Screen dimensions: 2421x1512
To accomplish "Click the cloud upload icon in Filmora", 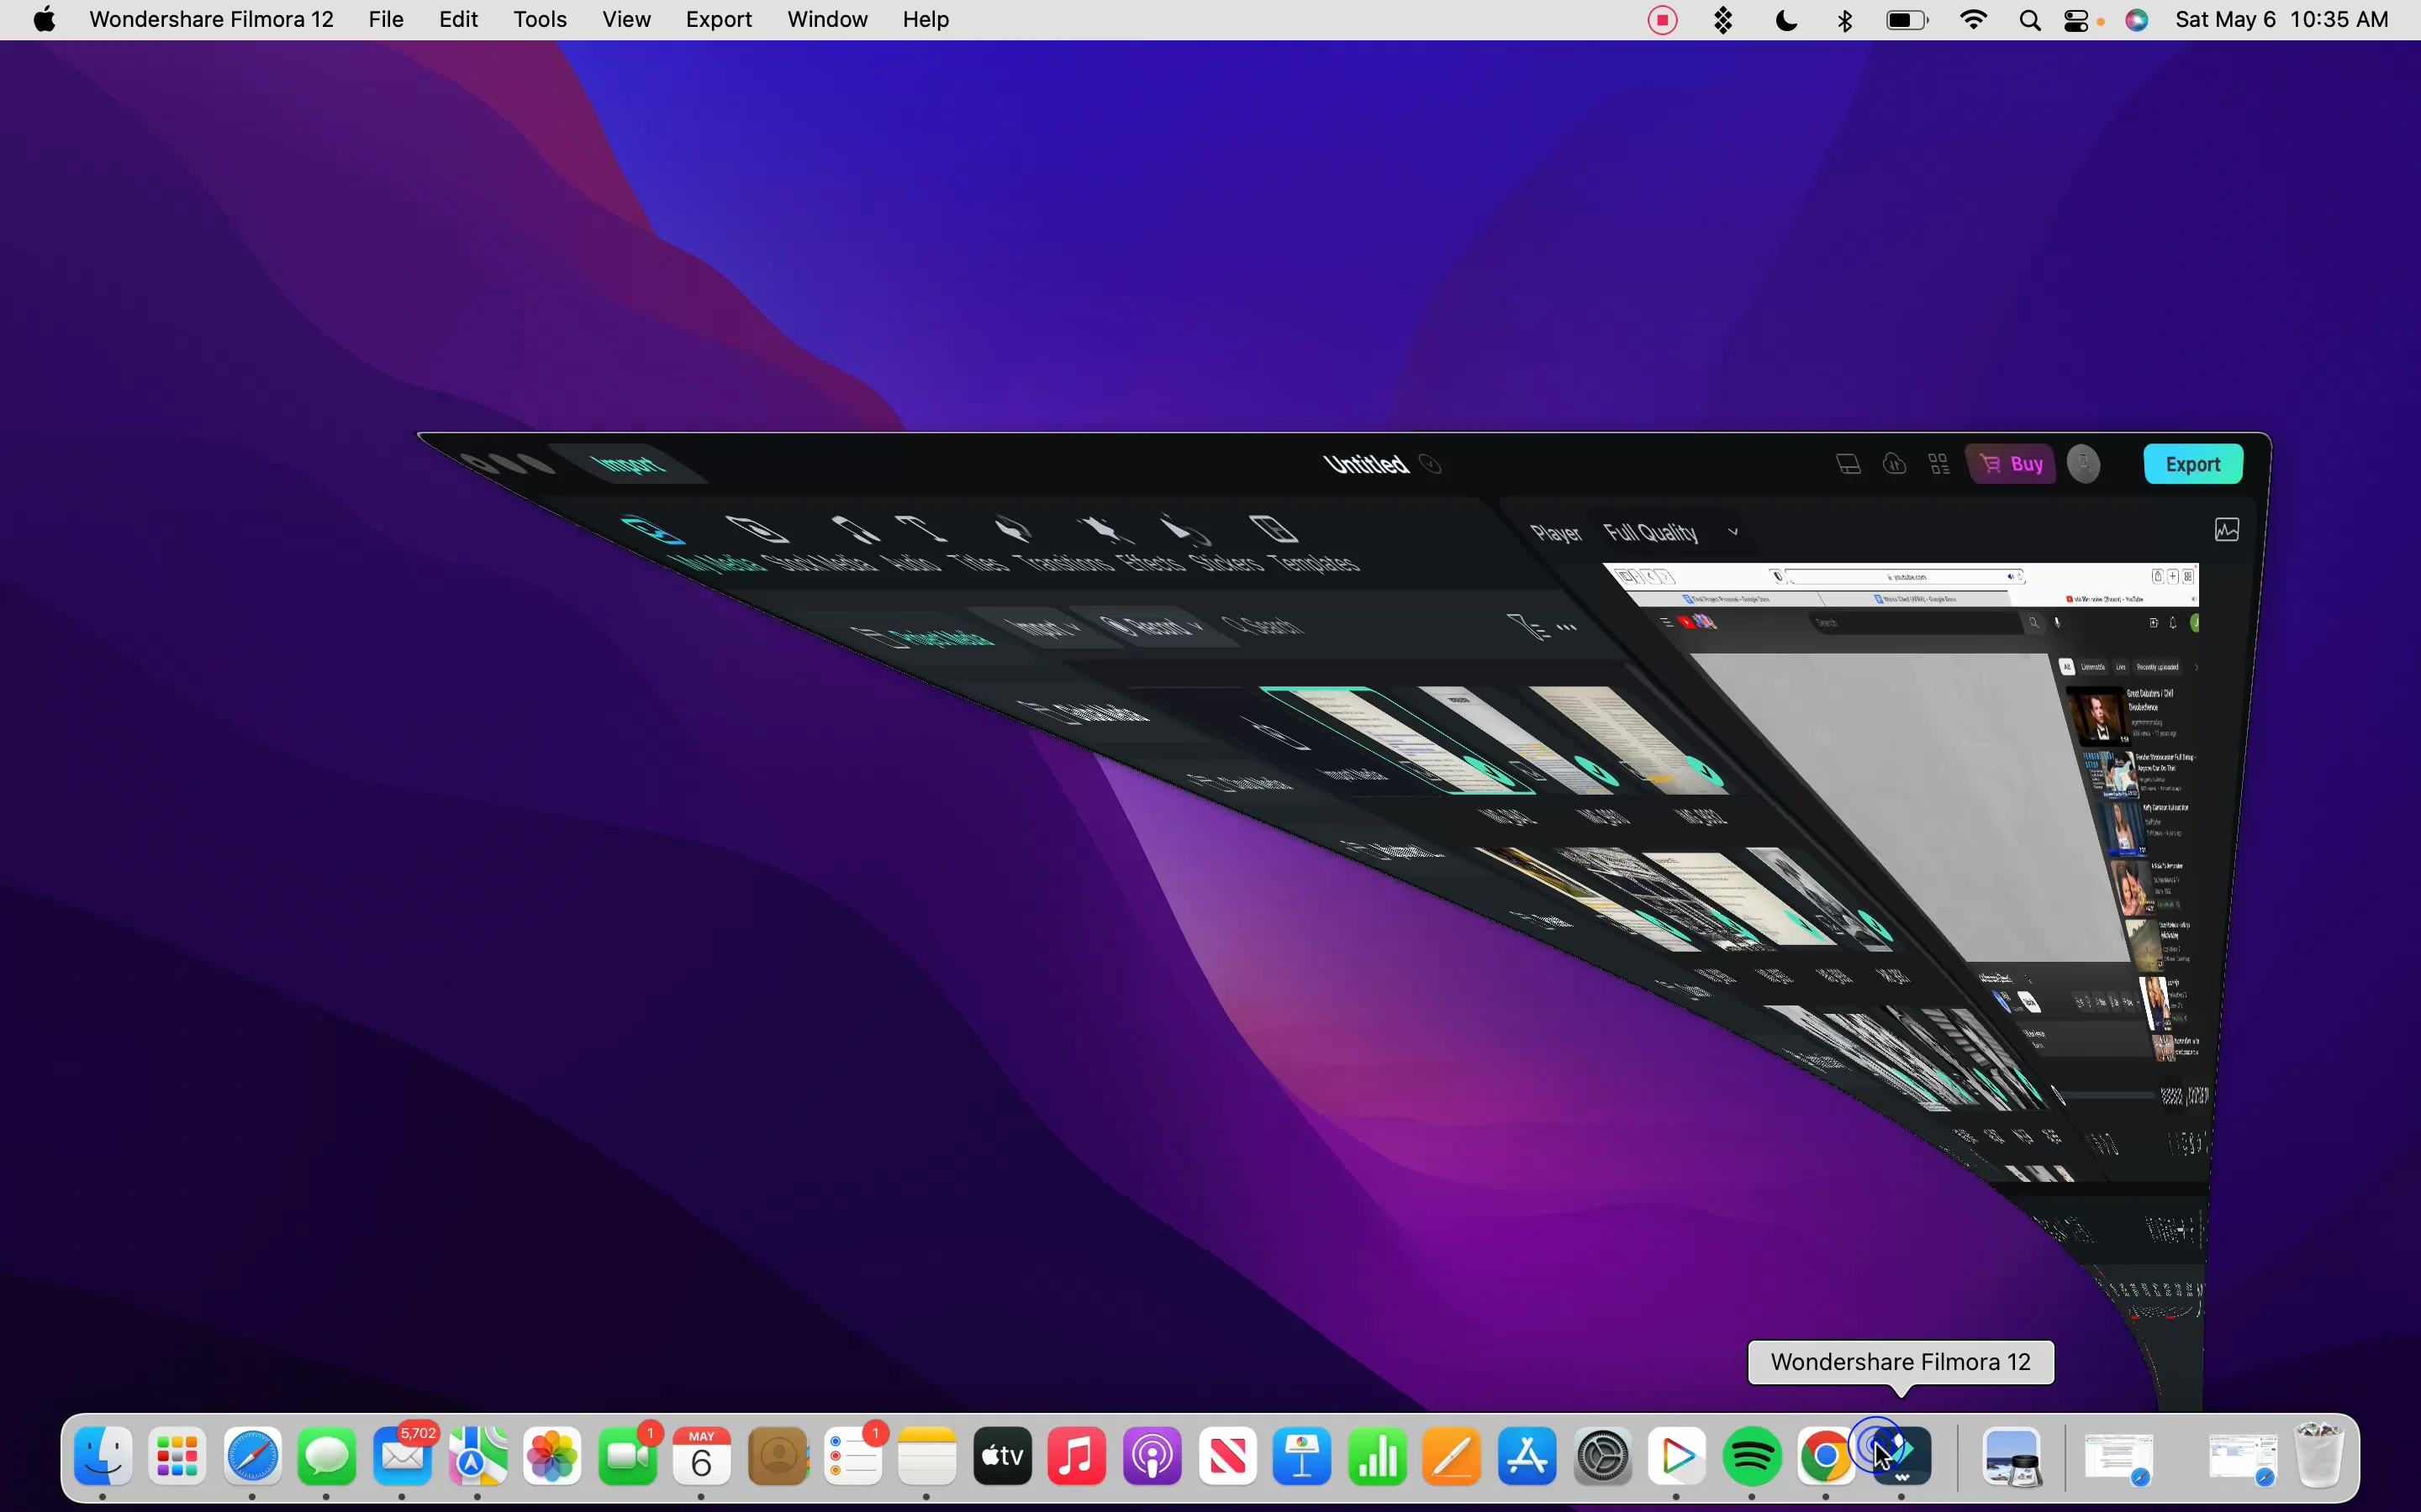I will [x=1895, y=464].
